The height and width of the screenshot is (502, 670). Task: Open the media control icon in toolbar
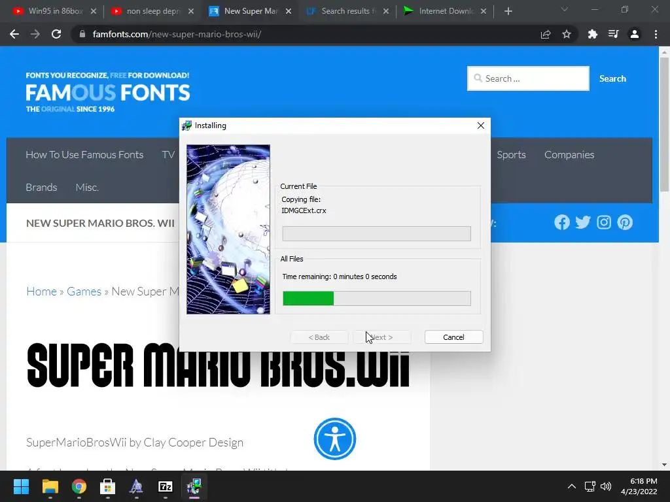(614, 34)
